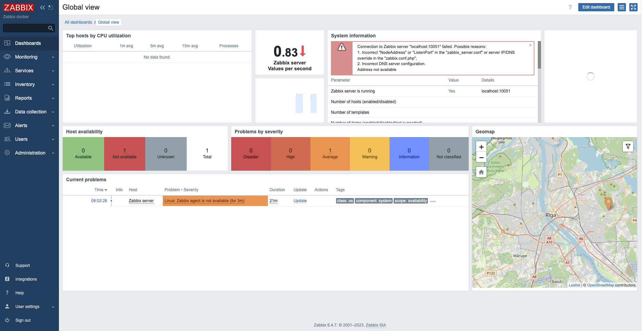Viewport: 642px width, 331px height.
Task: Click the Alerts envelope icon
Action: (x=7, y=125)
